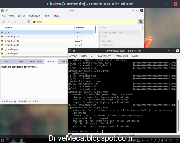
Task: Click the gimp-help-de package status icon
Action: (x=2, y=45)
